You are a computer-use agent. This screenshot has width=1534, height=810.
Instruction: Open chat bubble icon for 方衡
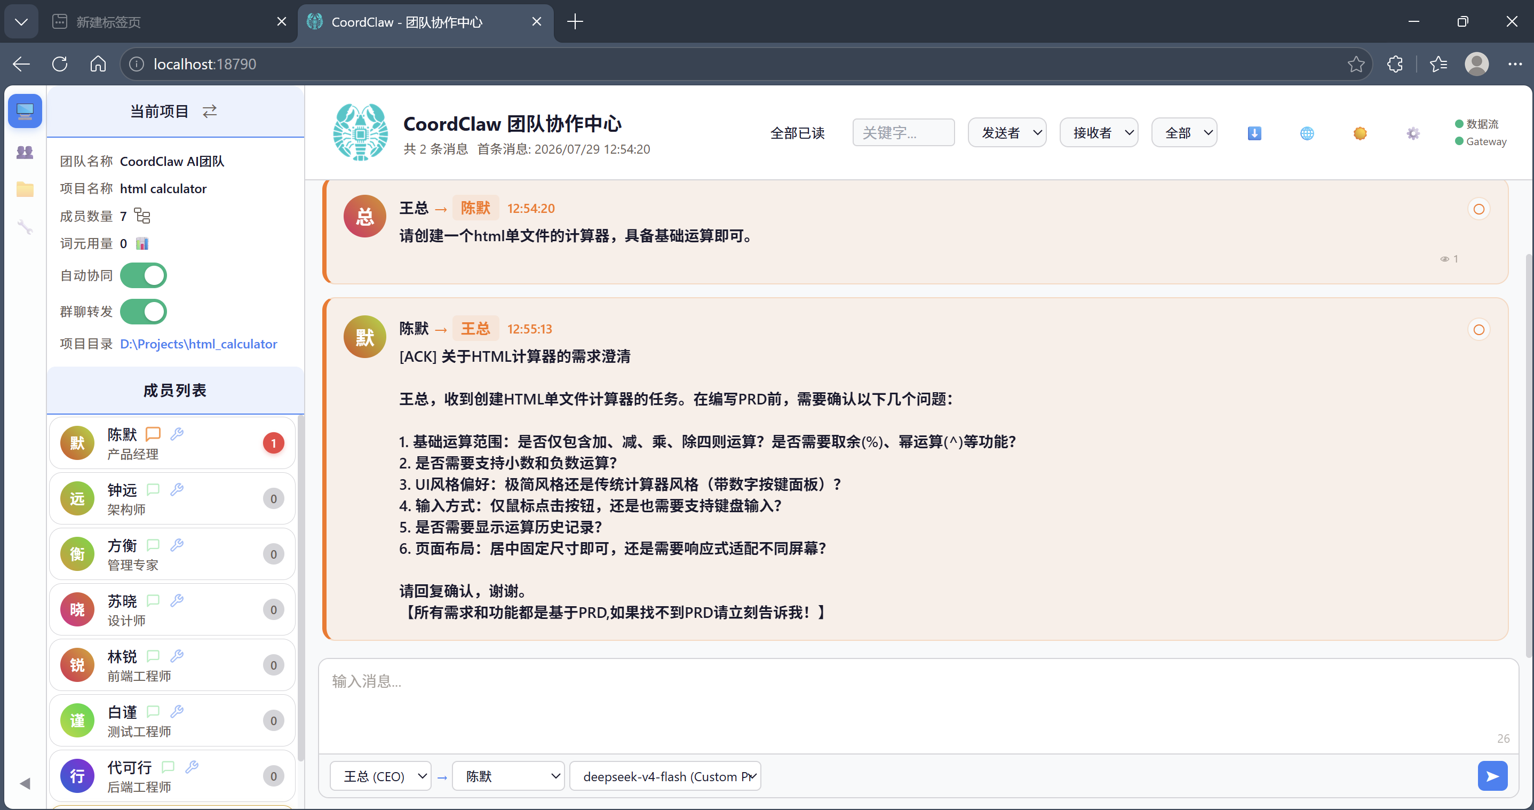153,545
